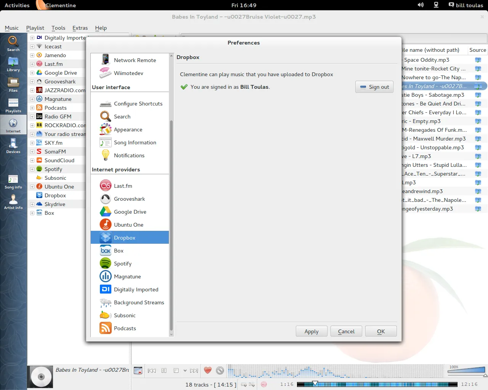Click Apply in the Preferences dialog
This screenshot has height=390, width=488.
[311, 331]
